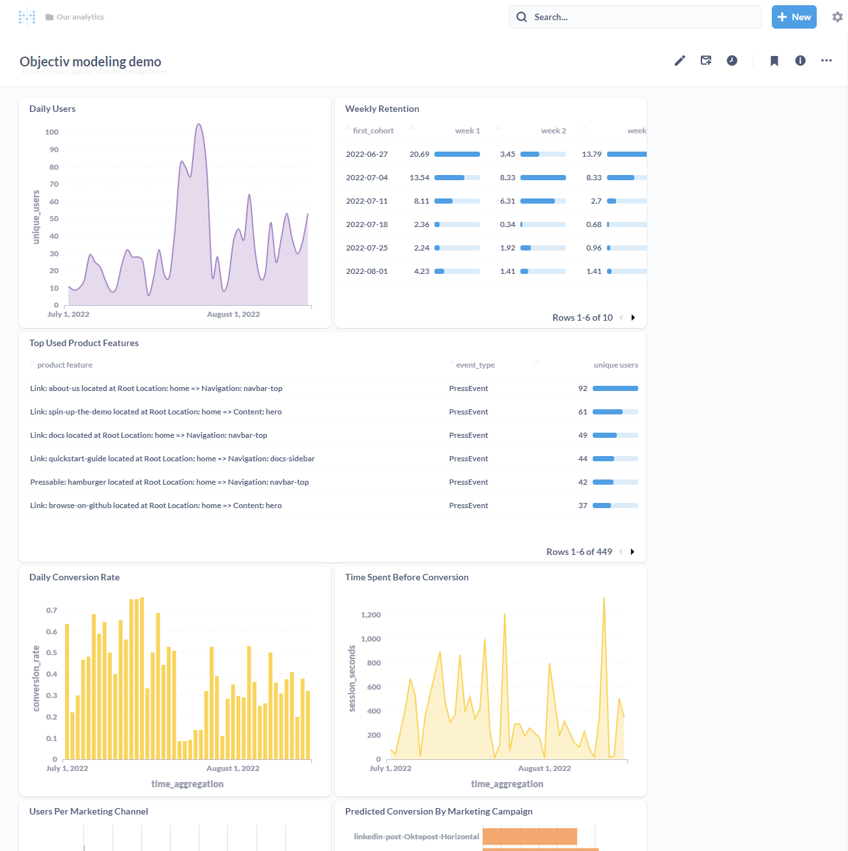This screenshot has height=851, width=848.
Task: Click the New button
Action: [794, 17]
